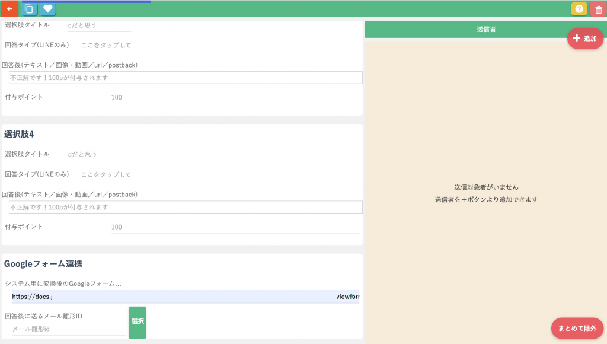607x344 pixels.
Task: Click the メール雛形id input field
Action: 68,329
